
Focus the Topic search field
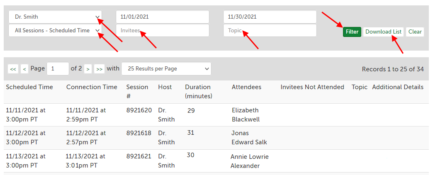pyautogui.click(x=270, y=30)
